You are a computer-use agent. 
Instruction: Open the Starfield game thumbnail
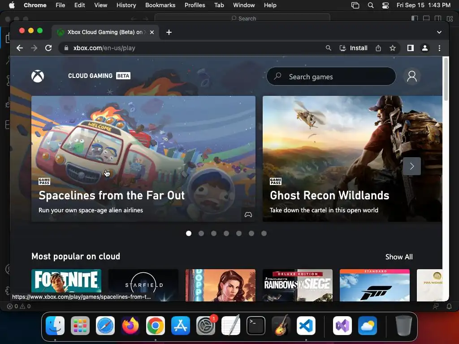pyautogui.click(x=143, y=285)
